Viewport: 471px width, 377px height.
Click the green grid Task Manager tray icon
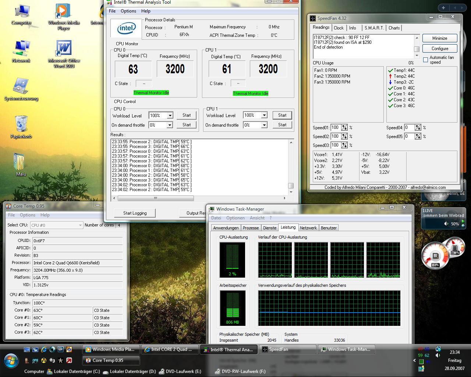click(421, 362)
